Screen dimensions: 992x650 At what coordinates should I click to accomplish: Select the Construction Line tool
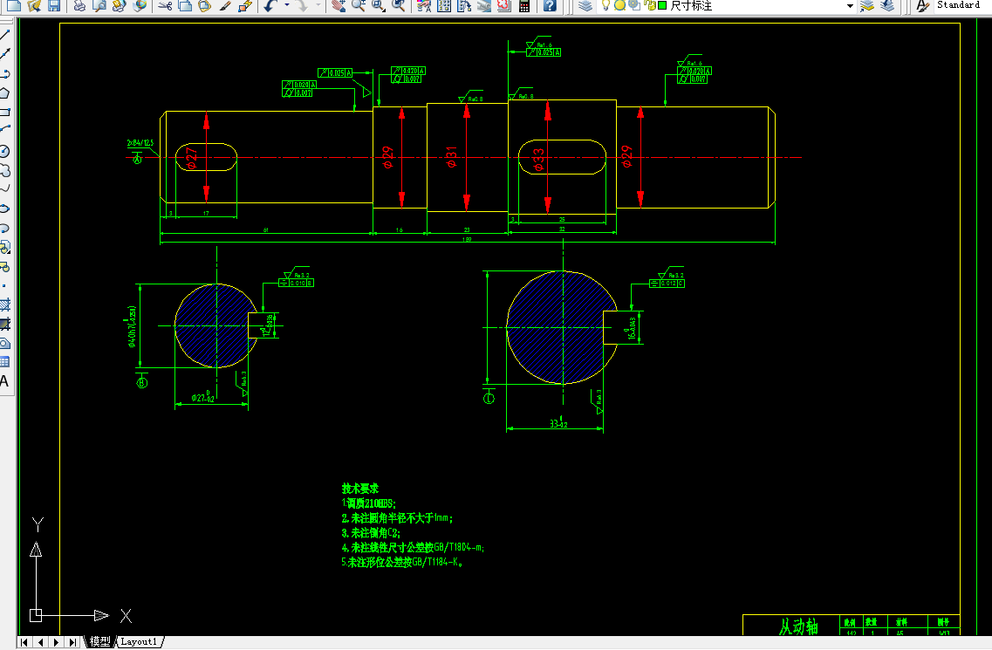5,54
